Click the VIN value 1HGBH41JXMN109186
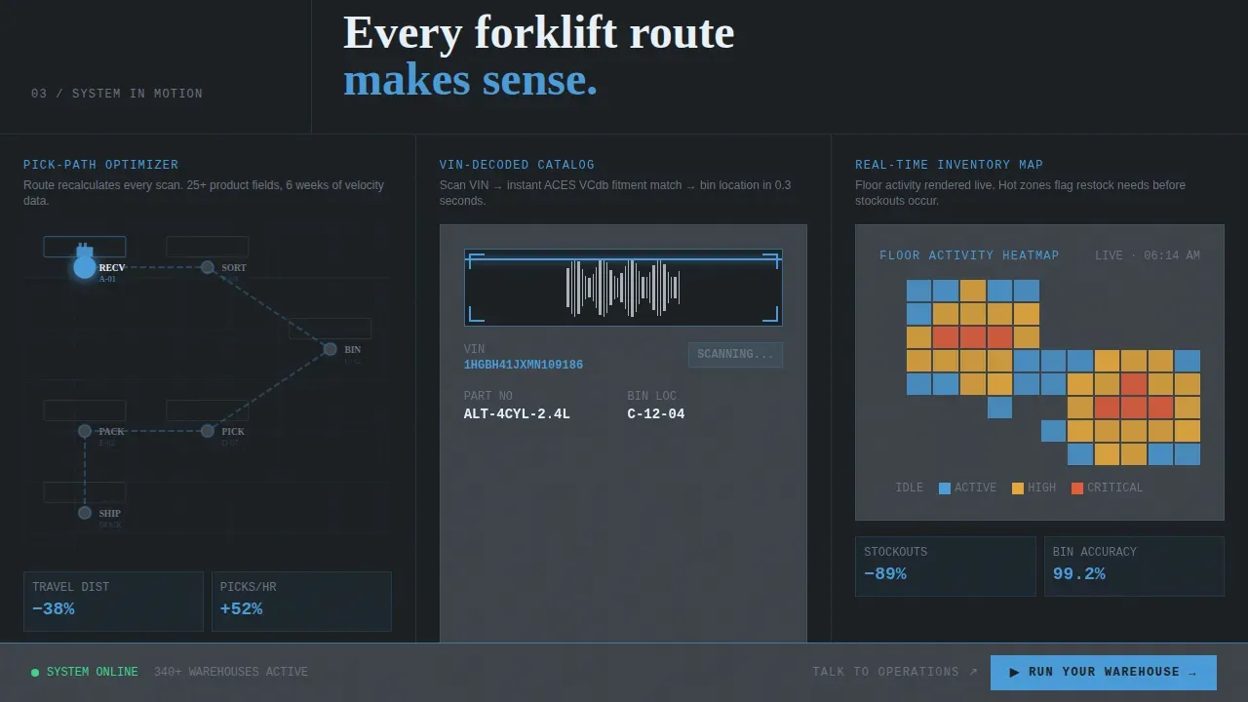The image size is (1248, 702). (x=524, y=365)
